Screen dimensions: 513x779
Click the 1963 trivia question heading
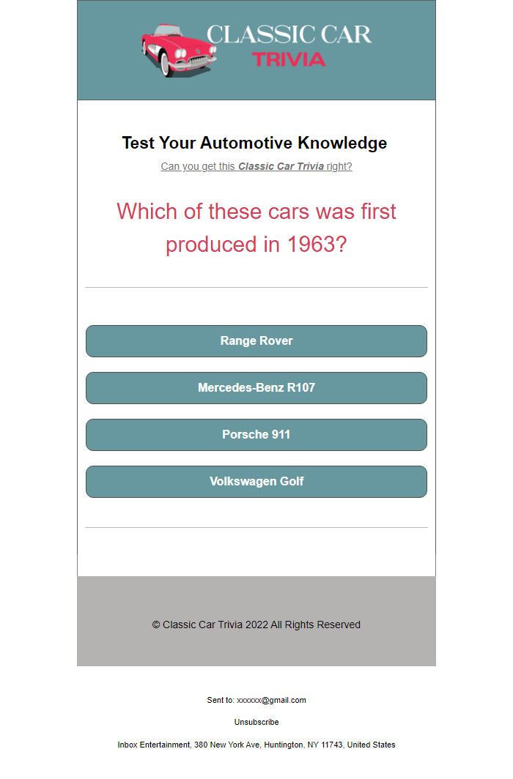coord(256,228)
